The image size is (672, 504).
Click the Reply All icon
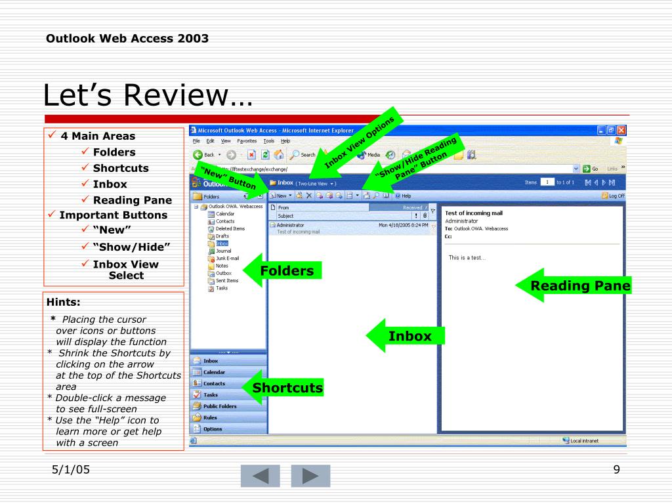coord(329,196)
